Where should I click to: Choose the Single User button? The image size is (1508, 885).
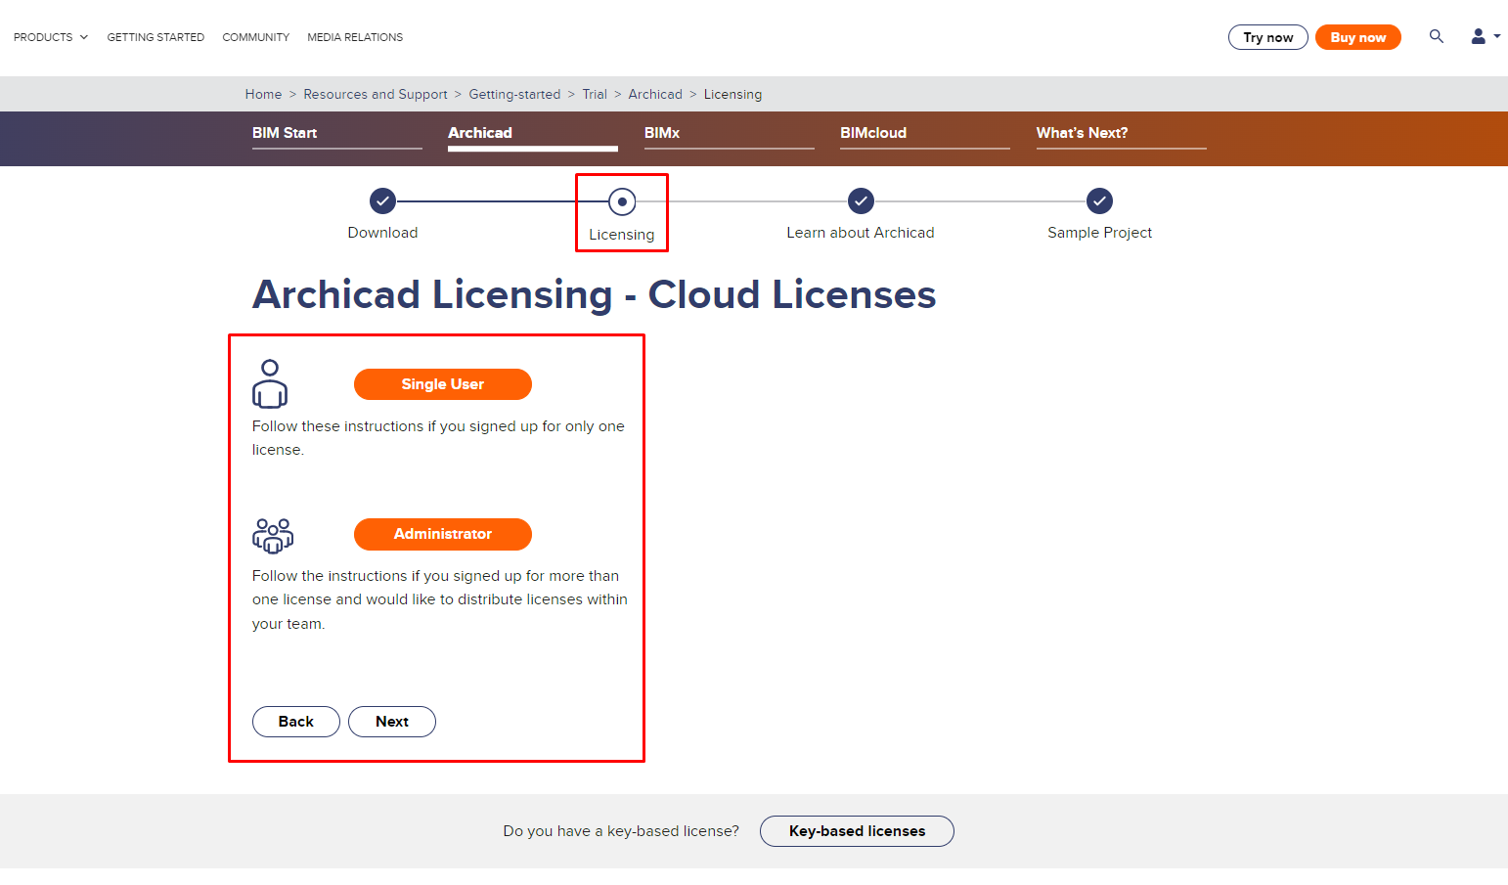(x=442, y=384)
